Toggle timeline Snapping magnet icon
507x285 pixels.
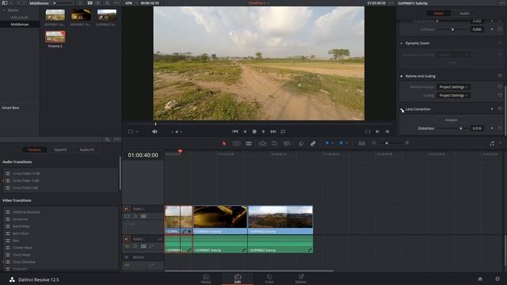[301, 143]
